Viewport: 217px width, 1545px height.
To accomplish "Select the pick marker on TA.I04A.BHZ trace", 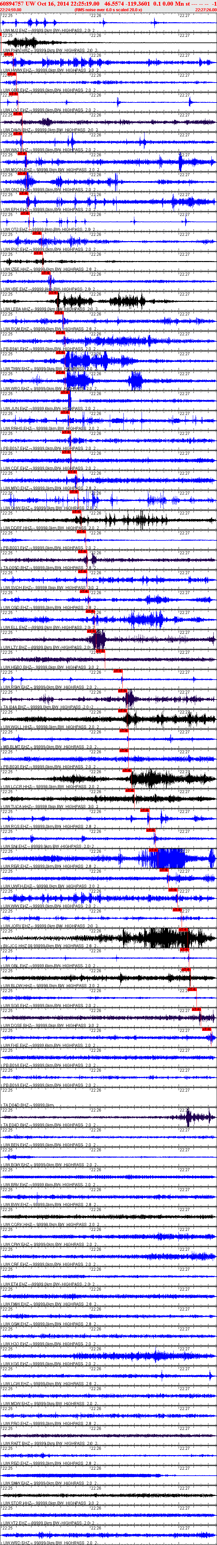I will pos(123,711).
